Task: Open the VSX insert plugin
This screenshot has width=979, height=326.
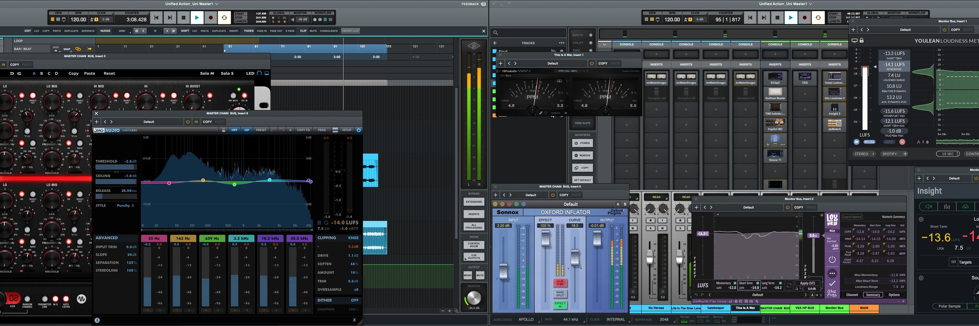Action: pos(804,78)
